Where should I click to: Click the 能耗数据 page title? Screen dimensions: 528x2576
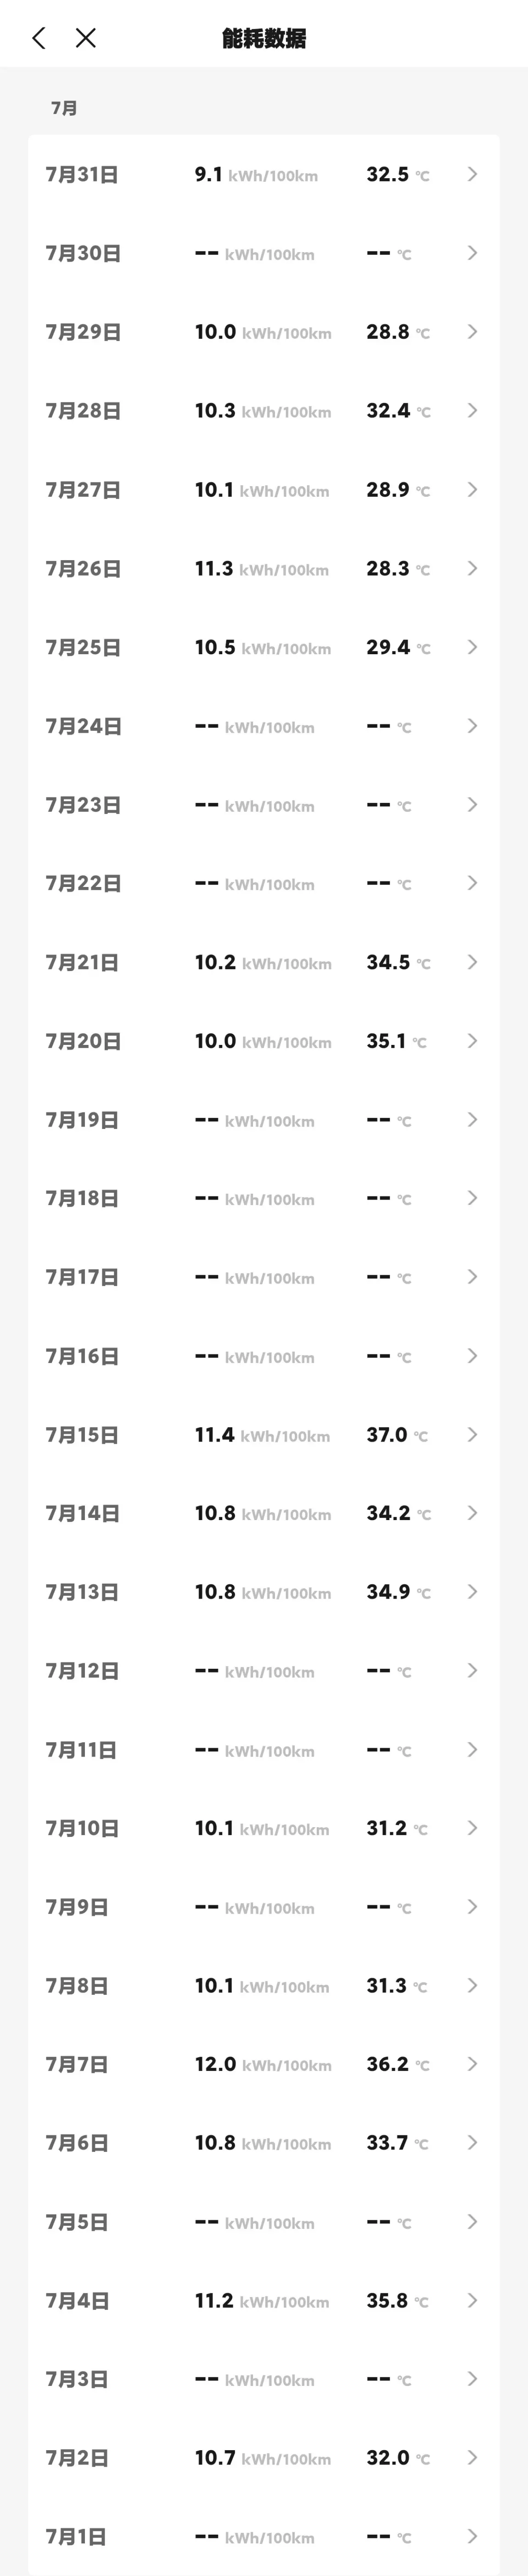(x=264, y=38)
